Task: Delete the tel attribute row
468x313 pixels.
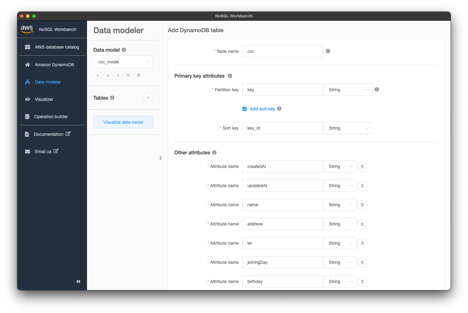Action: (x=362, y=243)
